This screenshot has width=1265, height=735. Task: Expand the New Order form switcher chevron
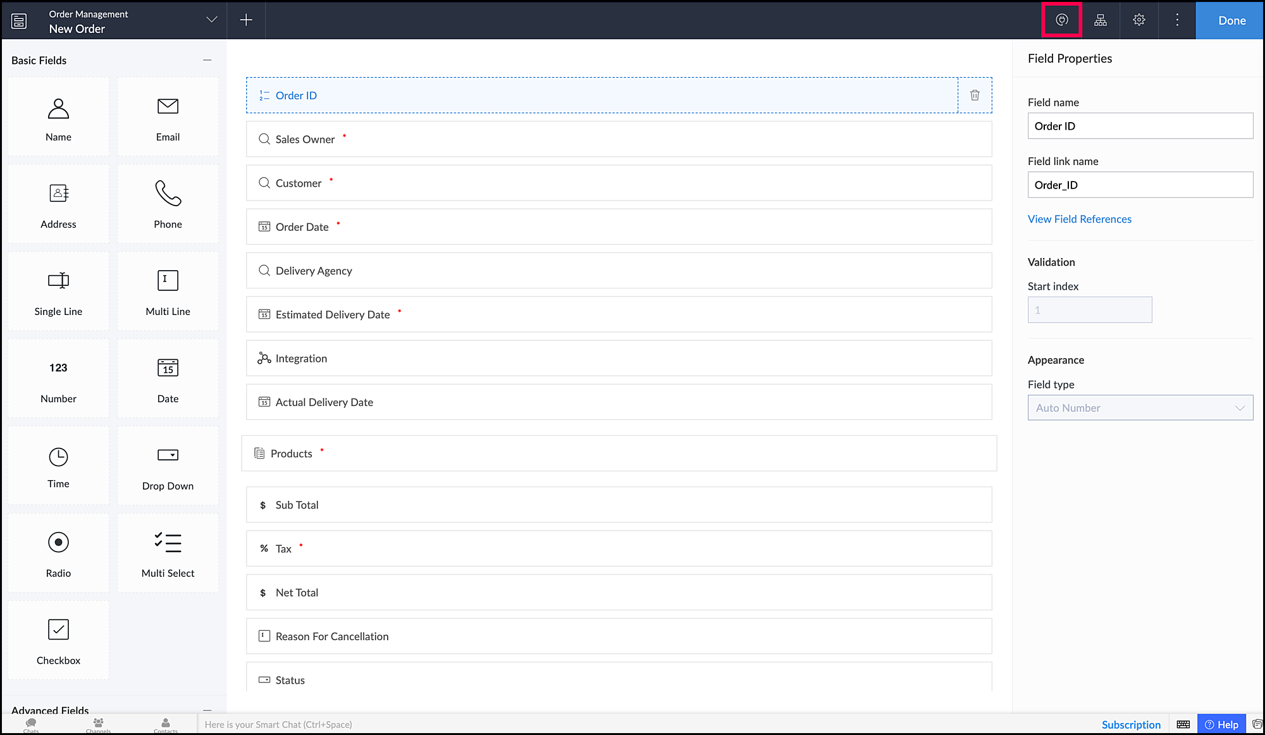coord(212,20)
